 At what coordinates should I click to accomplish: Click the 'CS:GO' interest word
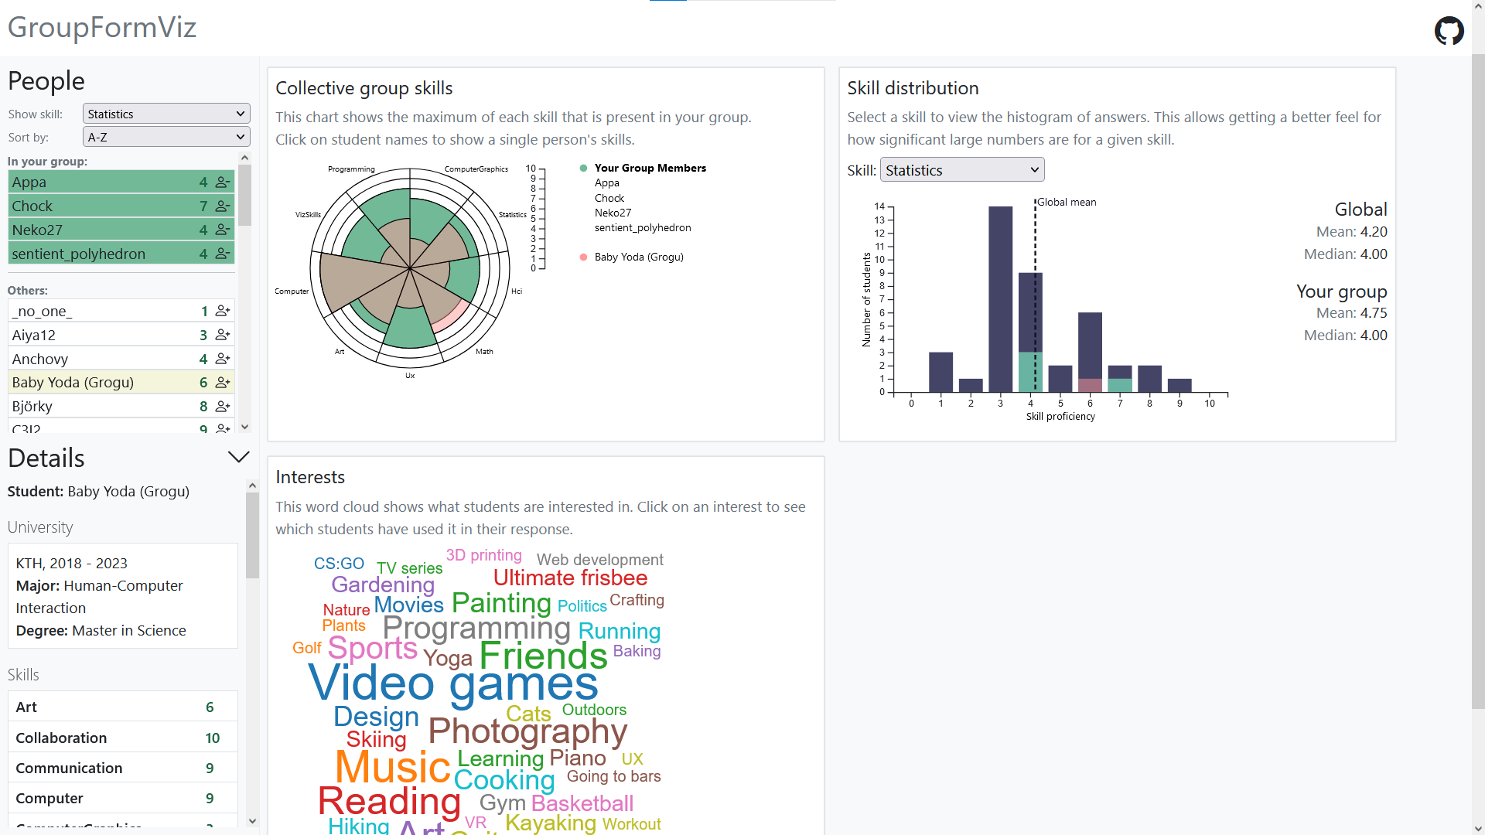tap(339, 564)
